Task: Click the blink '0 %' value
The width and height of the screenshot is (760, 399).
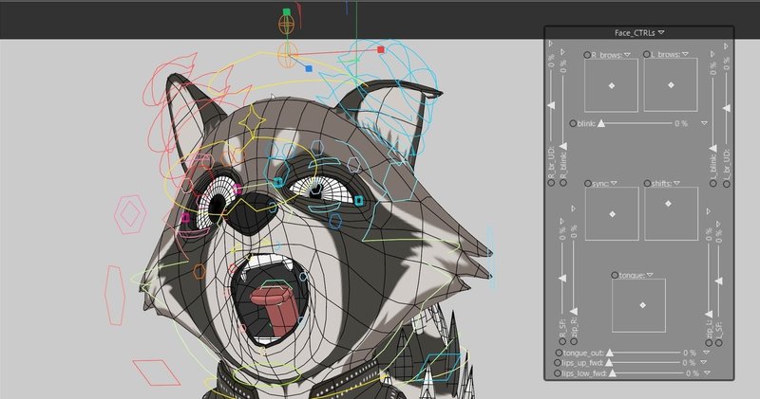Action: coord(681,123)
